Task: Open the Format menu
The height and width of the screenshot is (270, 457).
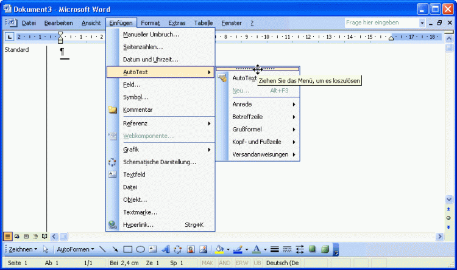Action: point(150,23)
